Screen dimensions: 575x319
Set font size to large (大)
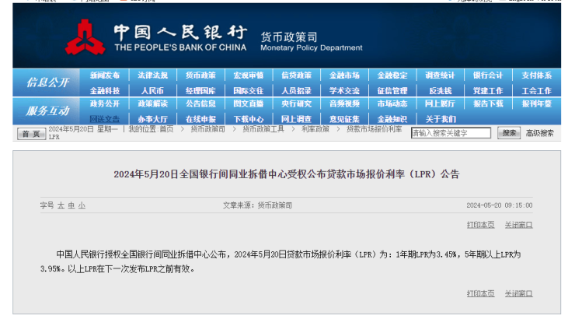pos(61,205)
